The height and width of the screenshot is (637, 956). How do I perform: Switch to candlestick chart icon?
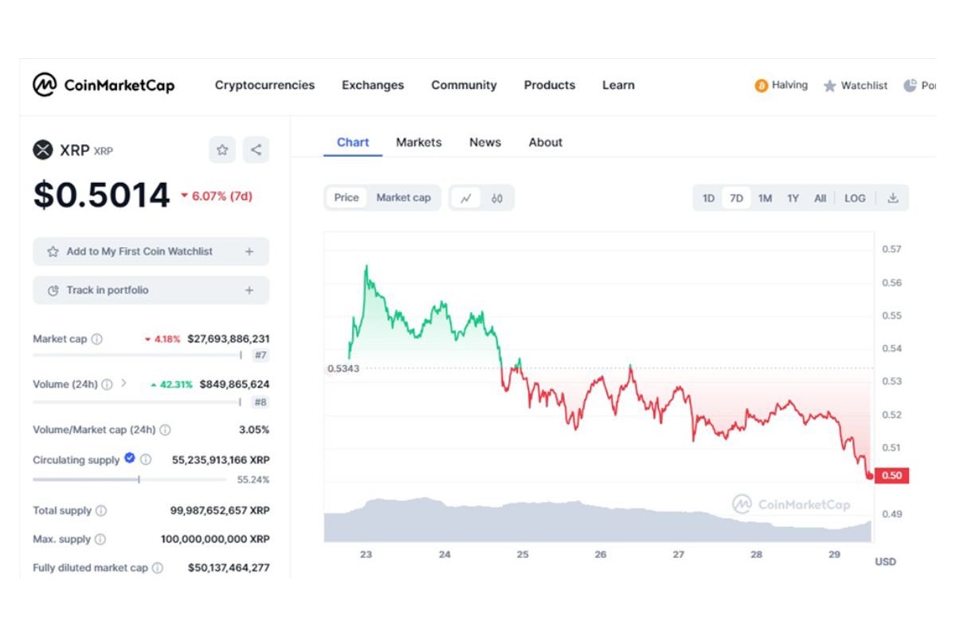(497, 198)
